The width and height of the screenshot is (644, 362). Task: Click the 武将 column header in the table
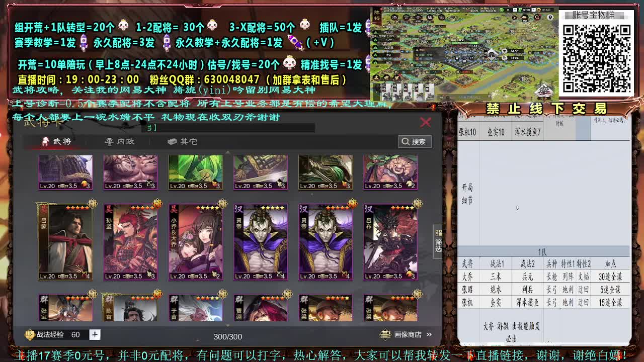pos(467,263)
